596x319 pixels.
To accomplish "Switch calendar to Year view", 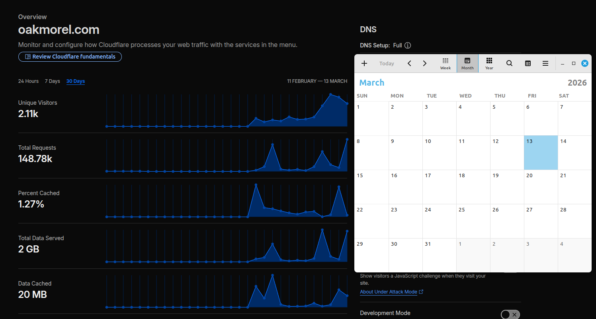I will (x=489, y=63).
